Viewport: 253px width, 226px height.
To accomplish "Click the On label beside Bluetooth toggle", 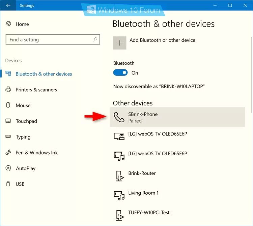I will point(135,73).
